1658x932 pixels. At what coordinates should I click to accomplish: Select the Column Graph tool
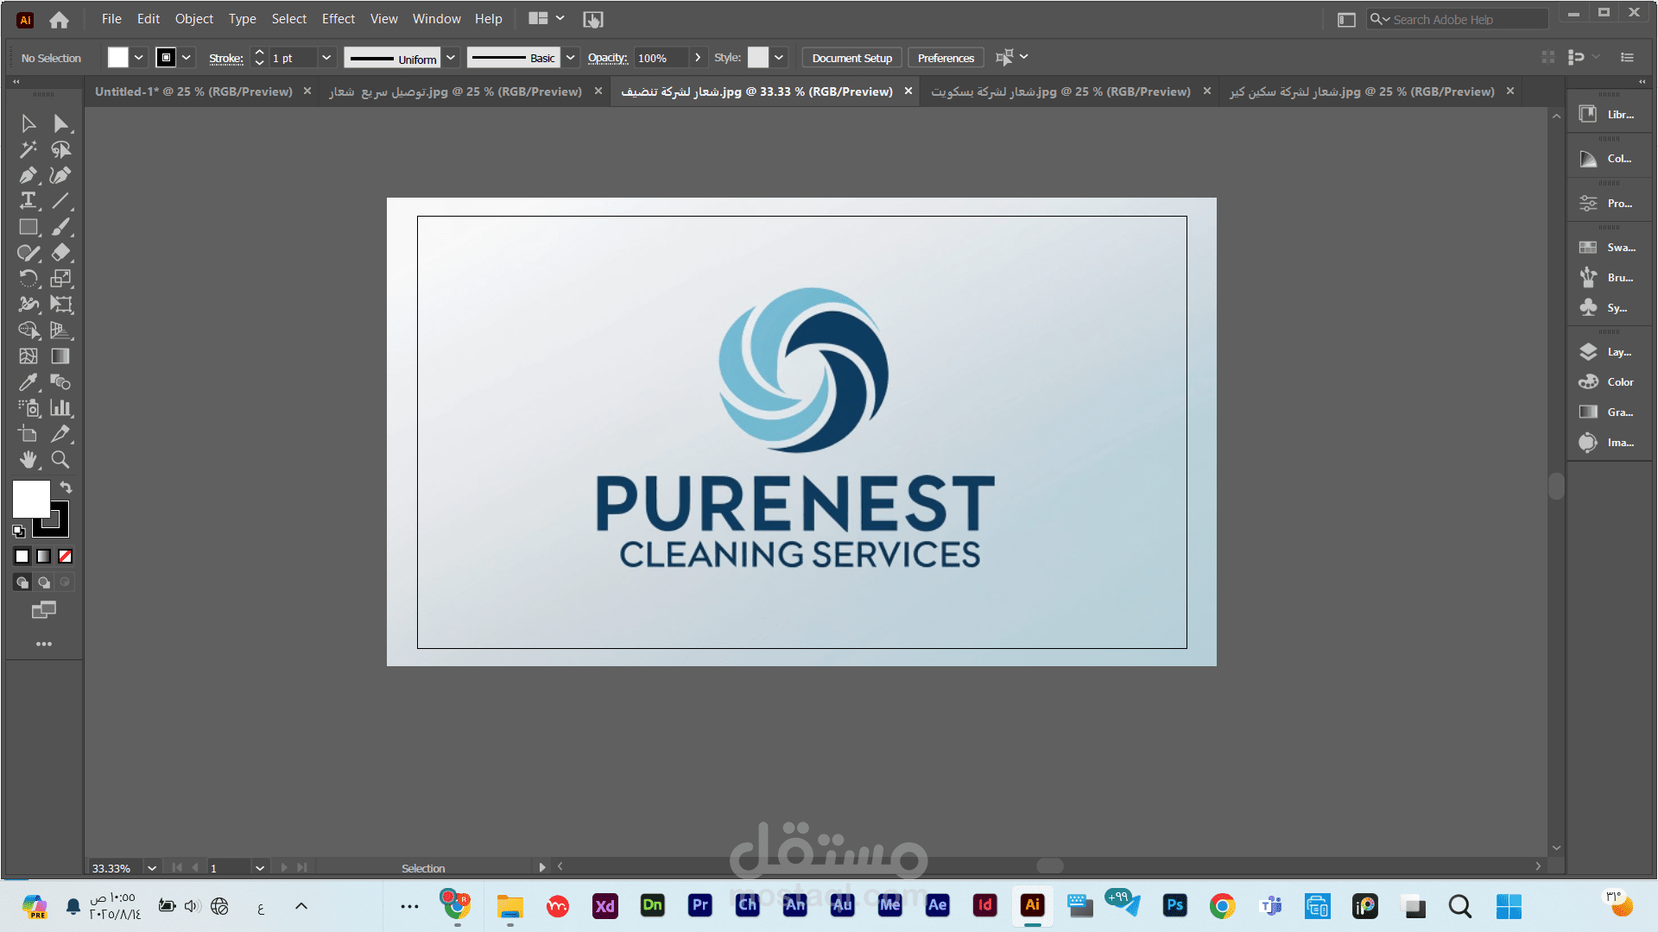(60, 408)
